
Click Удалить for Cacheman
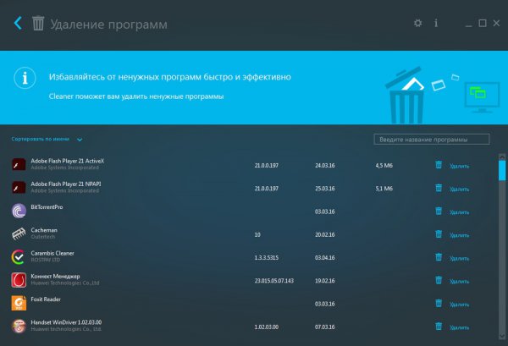(460, 235)
